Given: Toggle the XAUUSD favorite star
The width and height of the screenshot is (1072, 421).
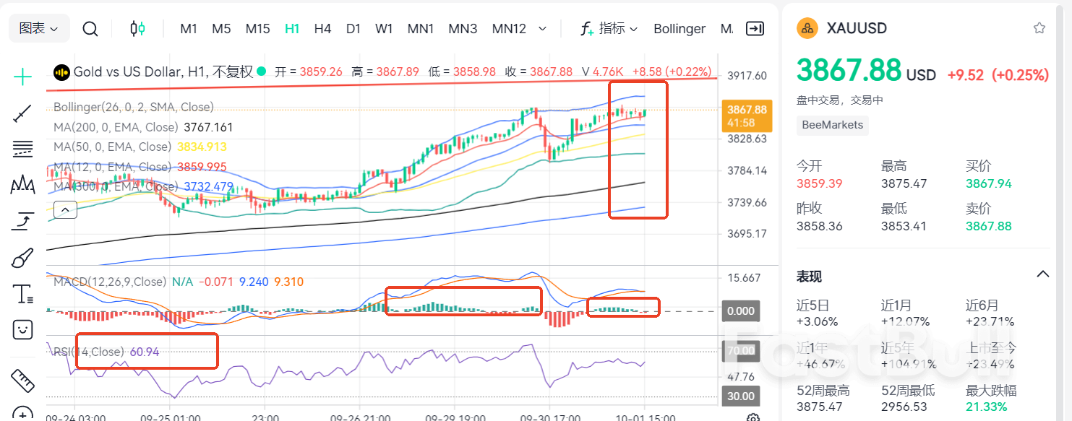Looking at the screenshot, I should [1039, 28].
